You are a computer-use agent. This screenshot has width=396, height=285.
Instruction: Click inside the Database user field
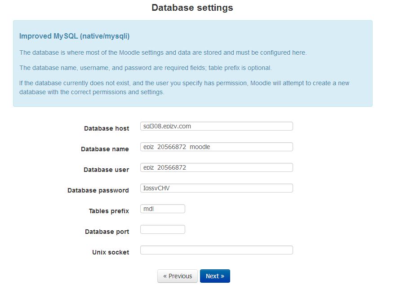click(217, 167)
